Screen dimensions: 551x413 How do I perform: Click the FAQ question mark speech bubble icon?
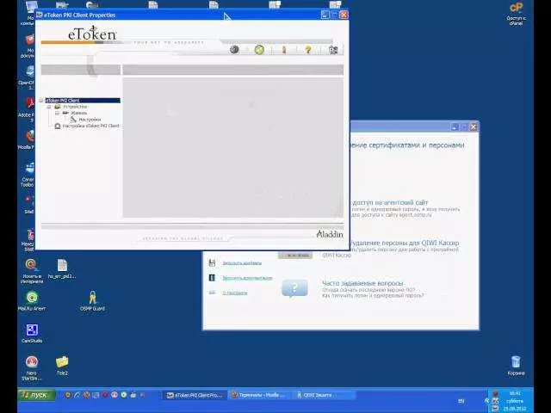[x=294, y=289]
